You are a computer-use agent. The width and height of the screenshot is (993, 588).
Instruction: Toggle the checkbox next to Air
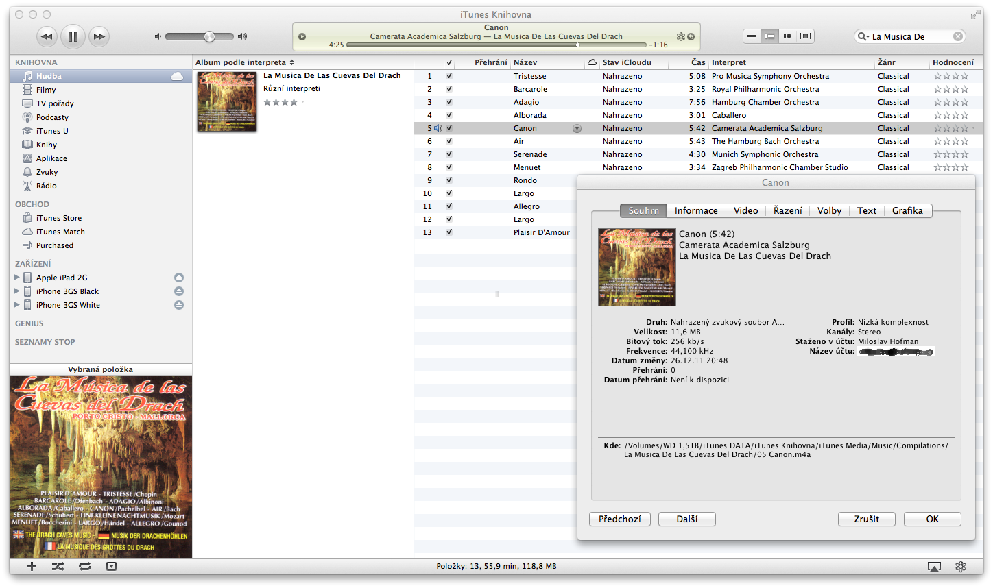click(449, 141)
